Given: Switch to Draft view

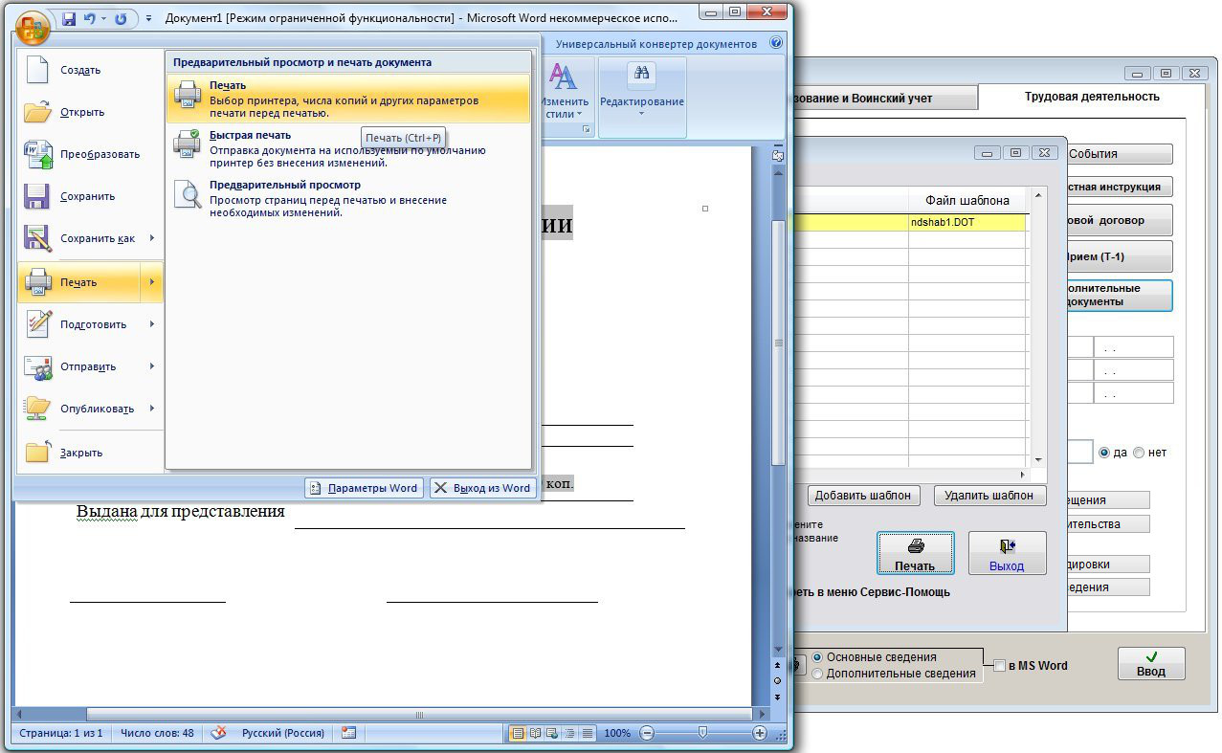Looking at the screenshot, I should [587, 733].
